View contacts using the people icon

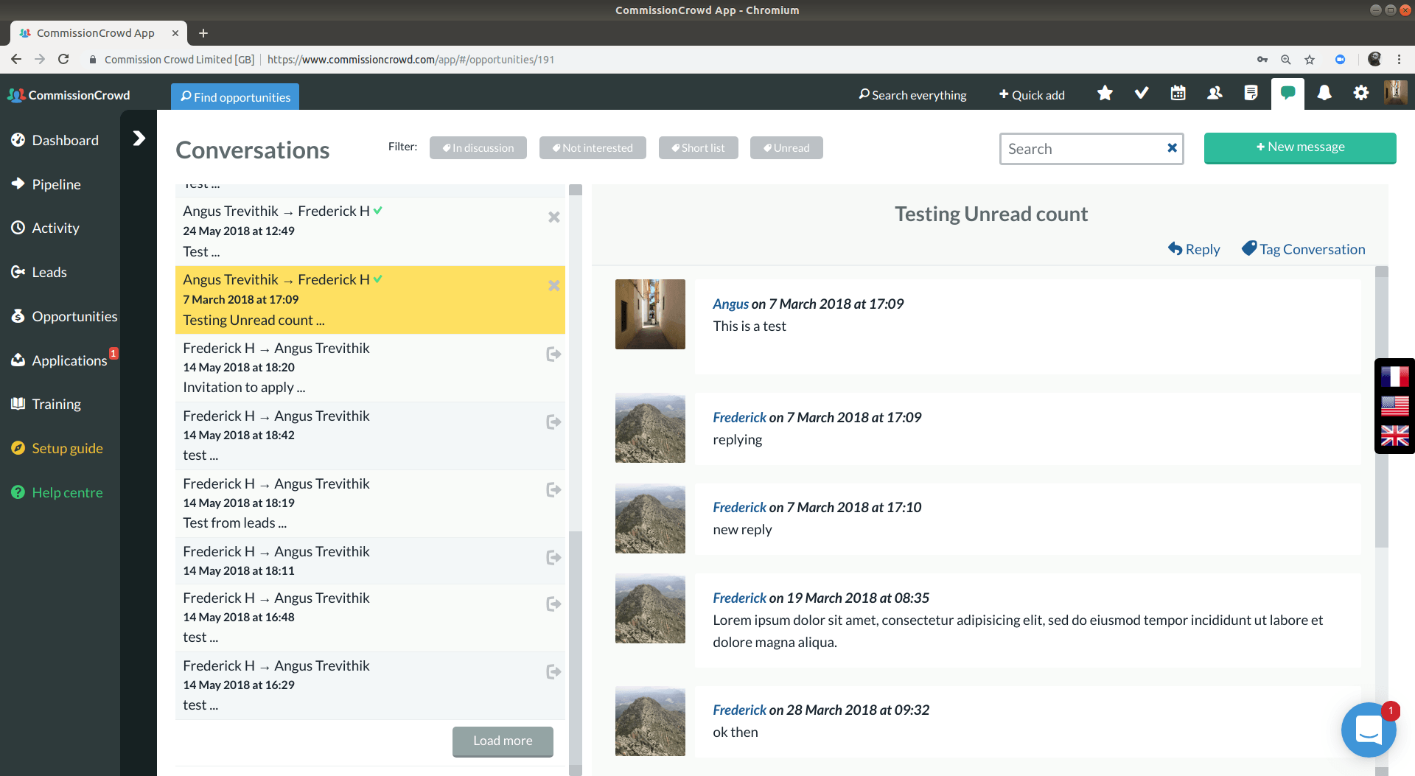[x=1214, y=94]
